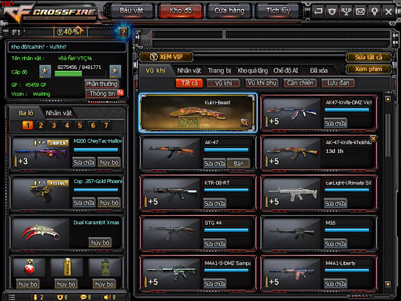
Task: Click the player figure icon in bottom bar
Action: click(36, 297)
